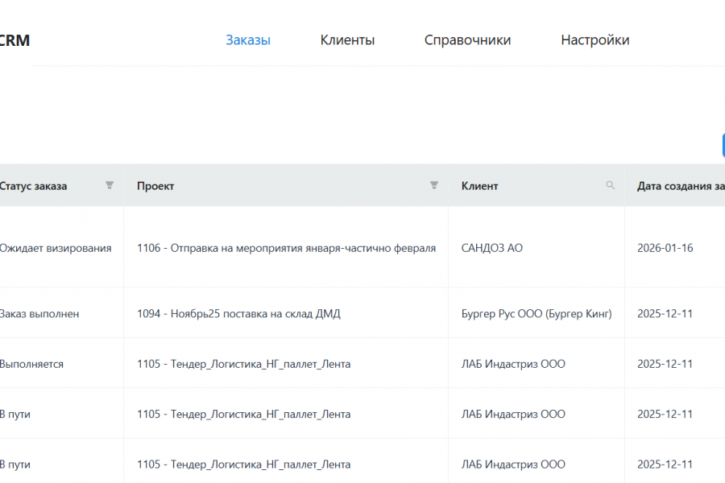The image size is (725, 483).
Task: Click the Клиент column search icon
Action: [x=611, y=186]
